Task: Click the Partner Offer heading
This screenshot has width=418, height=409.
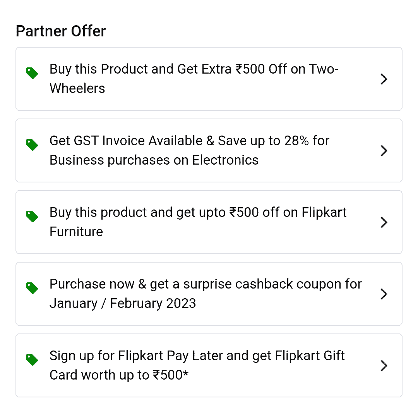Action: click(x=61, y=31)
